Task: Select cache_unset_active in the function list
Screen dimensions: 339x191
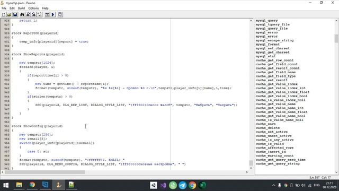Action: 273,136
